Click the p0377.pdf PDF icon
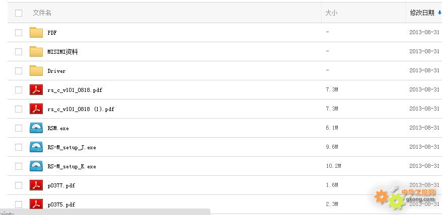The width and height of the screenshot is (442, 215). pos(36,185)
